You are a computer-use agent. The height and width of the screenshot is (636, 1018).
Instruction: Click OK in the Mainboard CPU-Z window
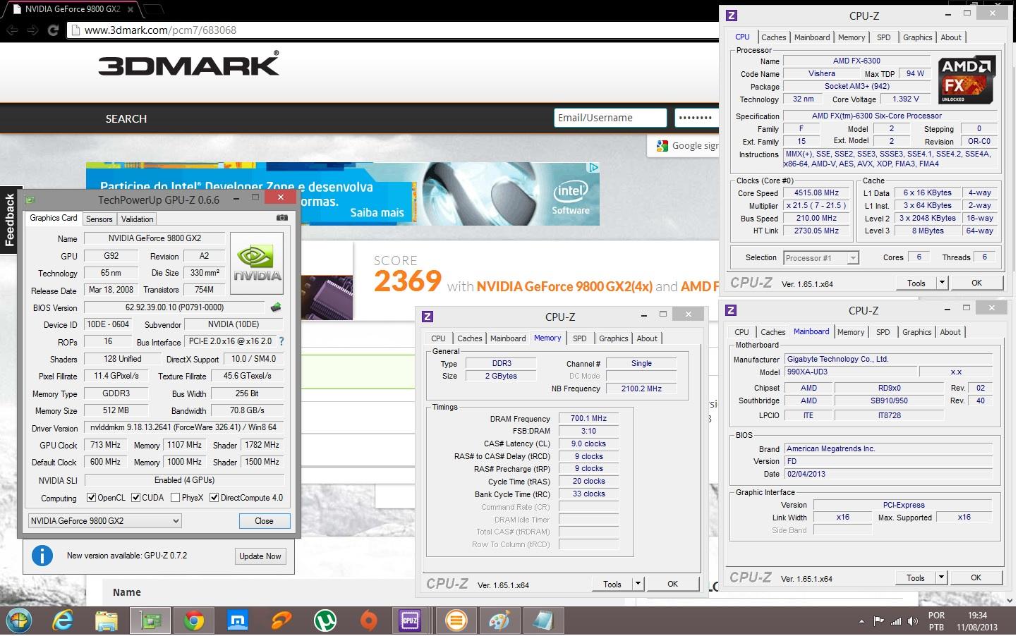pos(976,577)
